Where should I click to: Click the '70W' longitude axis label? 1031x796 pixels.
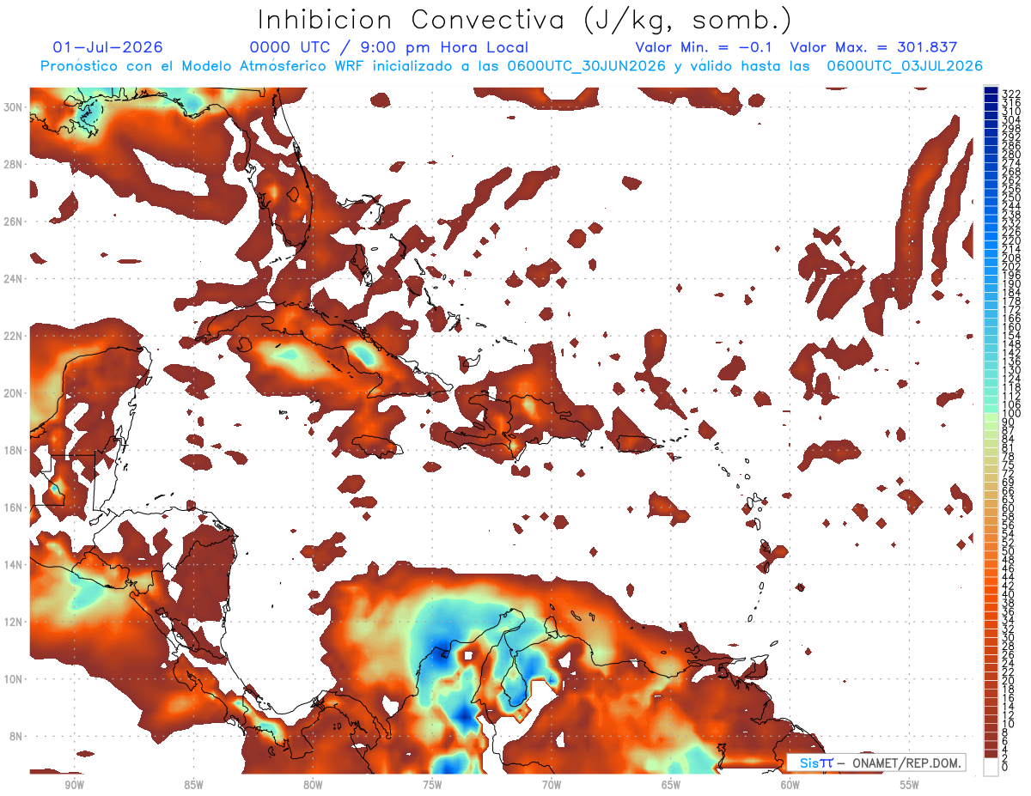click(x=552, y=785)
